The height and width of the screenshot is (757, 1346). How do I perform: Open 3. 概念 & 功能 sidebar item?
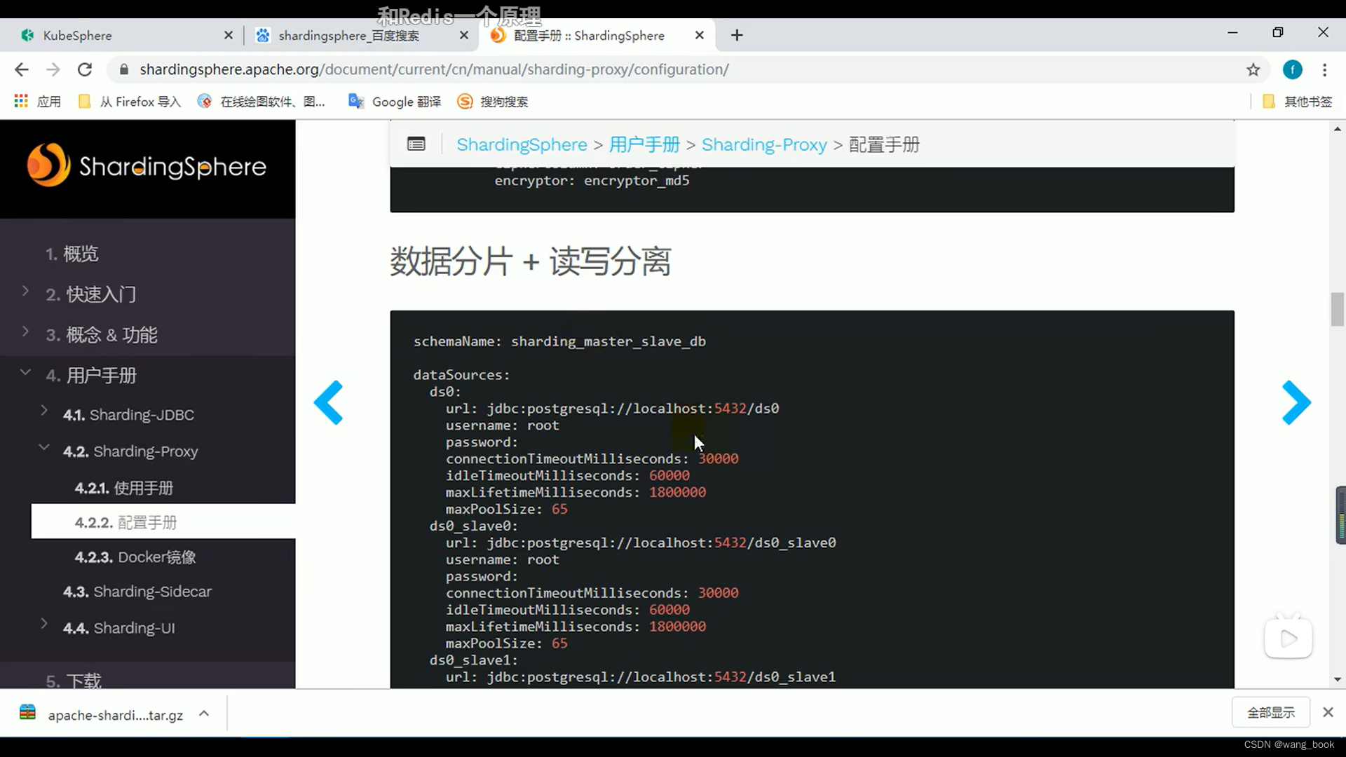[102, 335]
